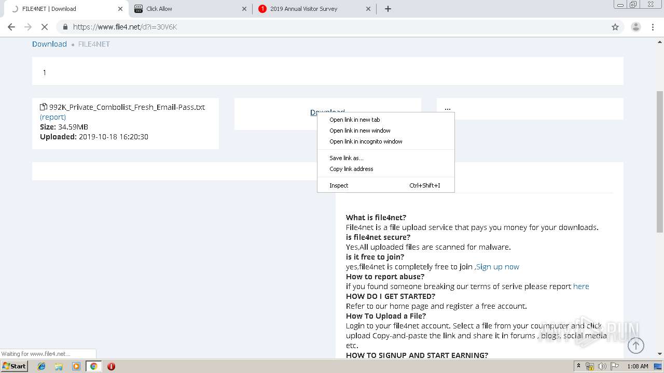
Task: Click the 'How To Upload a File?' heading
Action: click(x=386, y=316)
